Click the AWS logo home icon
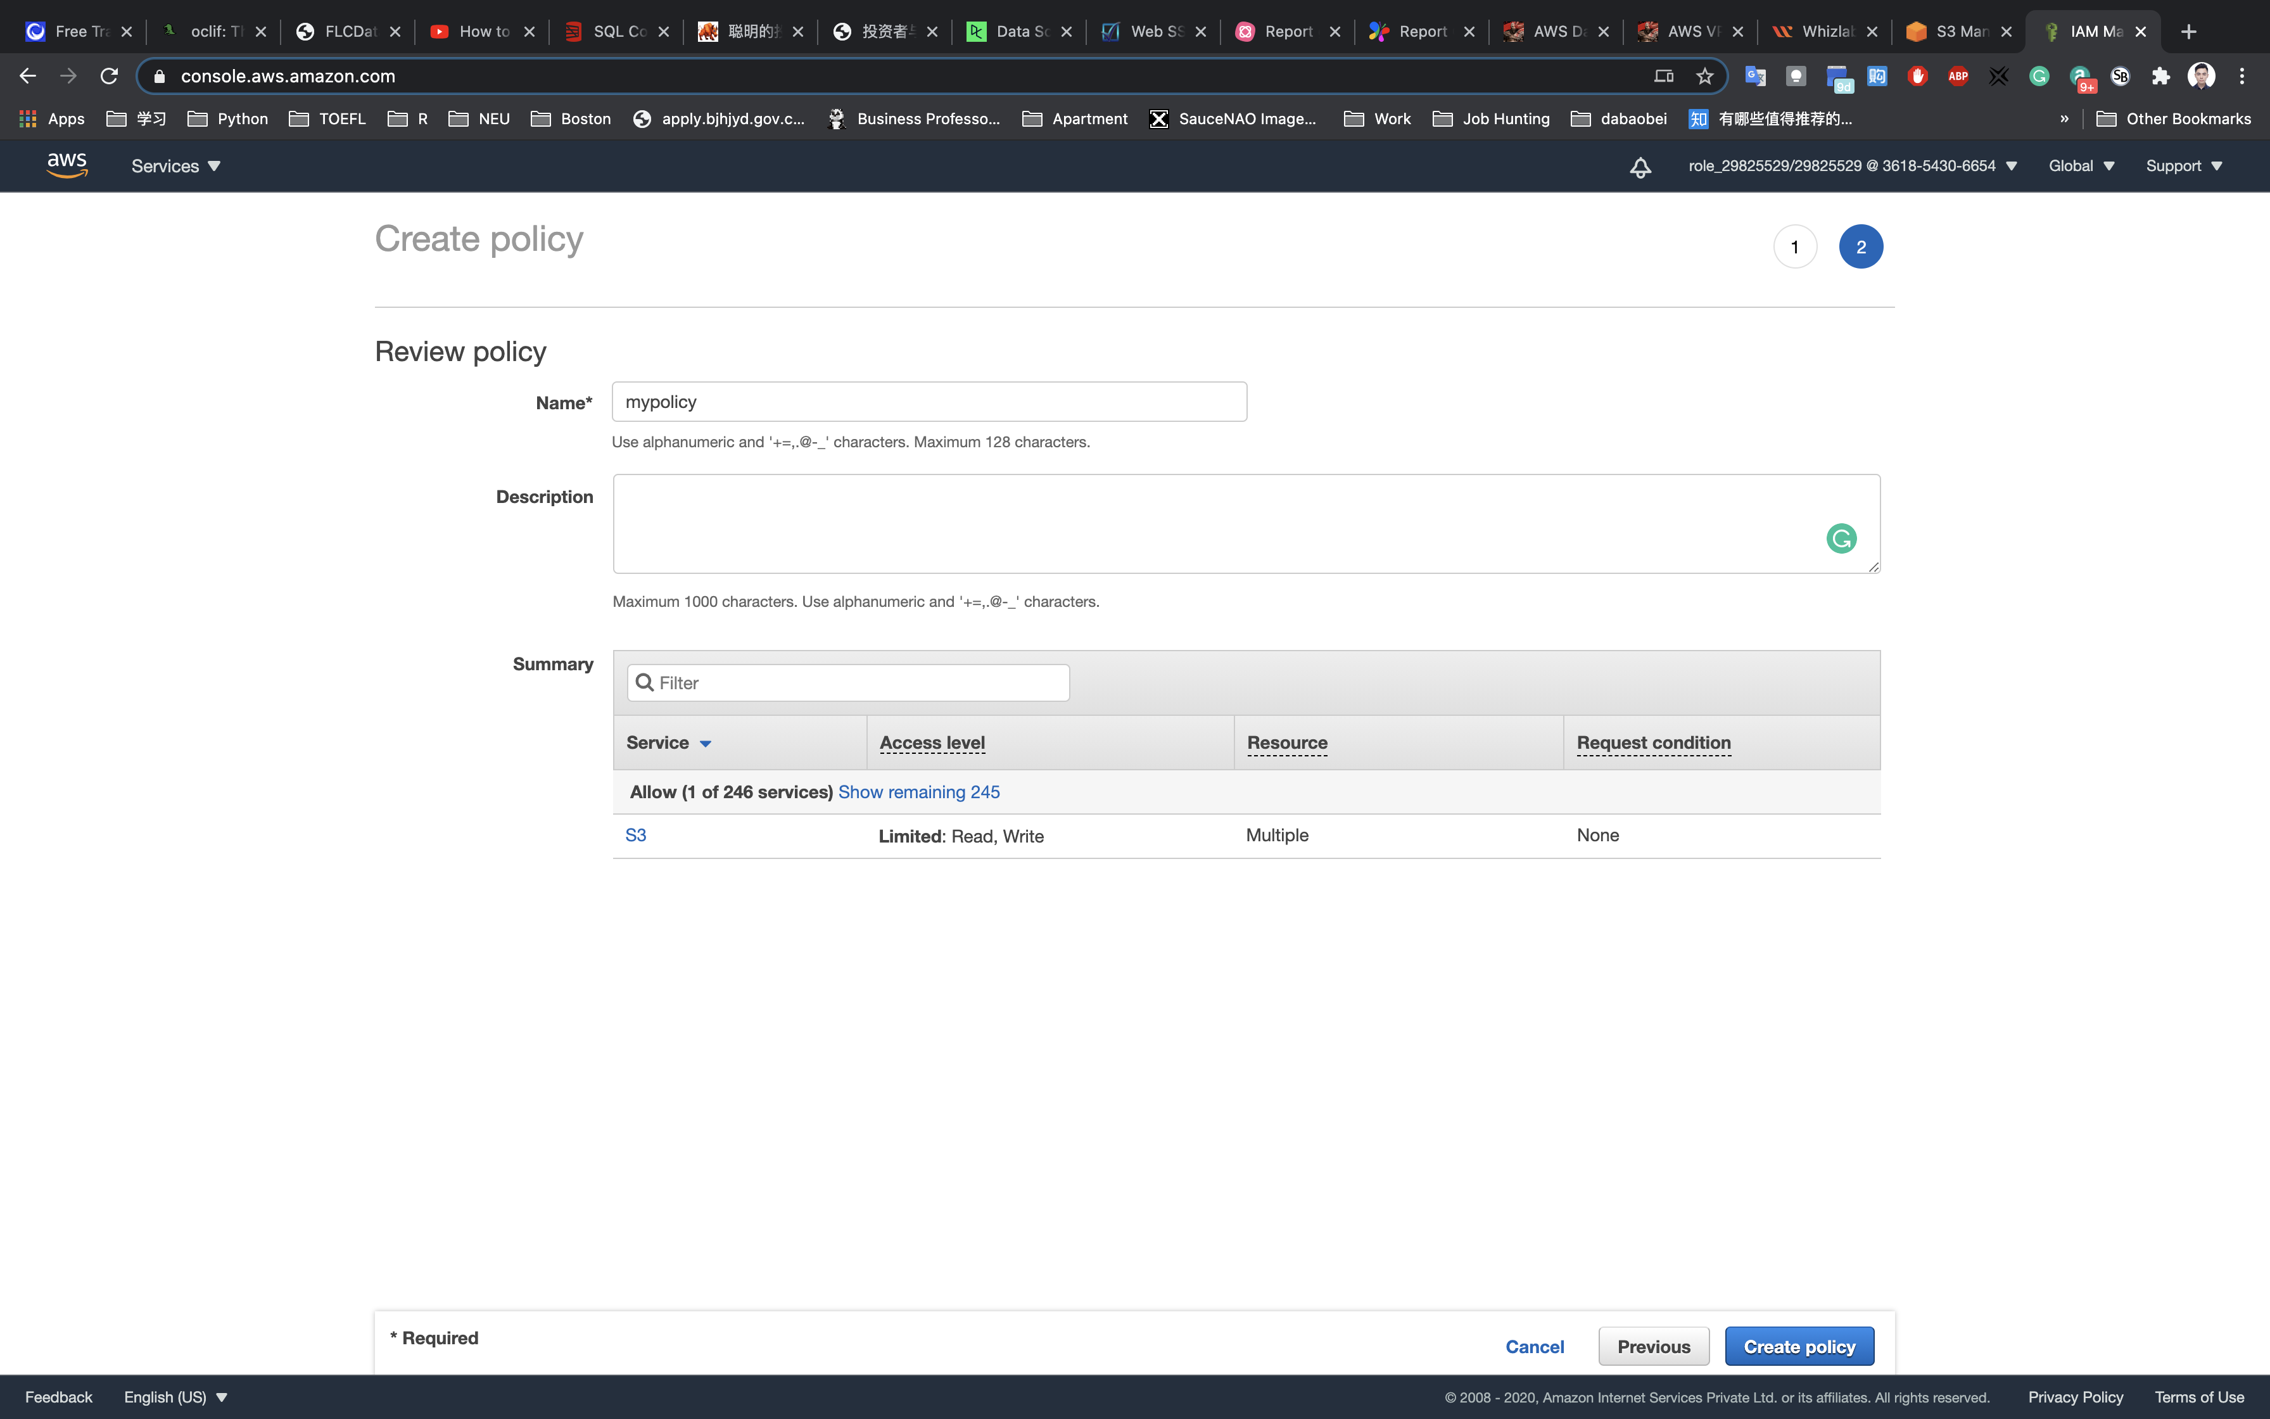The image size is (2270, 1419). coord(67,165)
